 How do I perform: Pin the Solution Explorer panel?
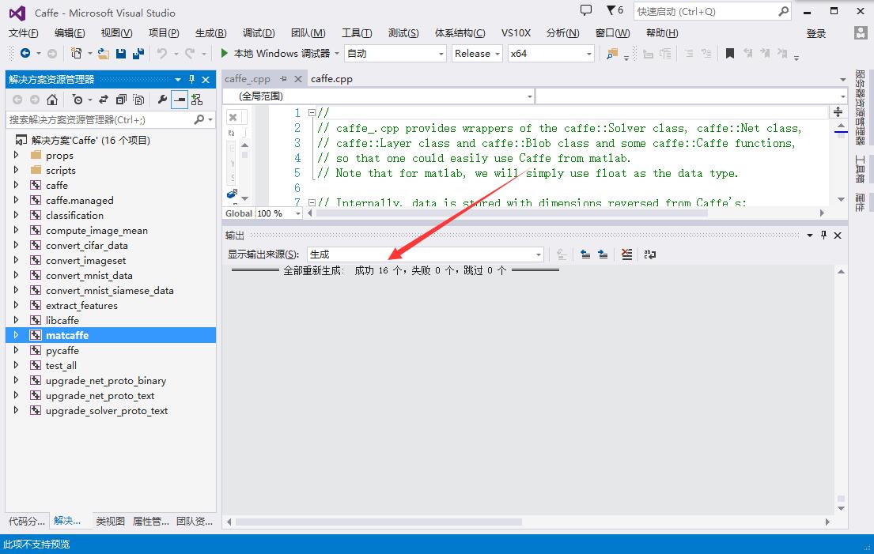(x=190, y=79)
